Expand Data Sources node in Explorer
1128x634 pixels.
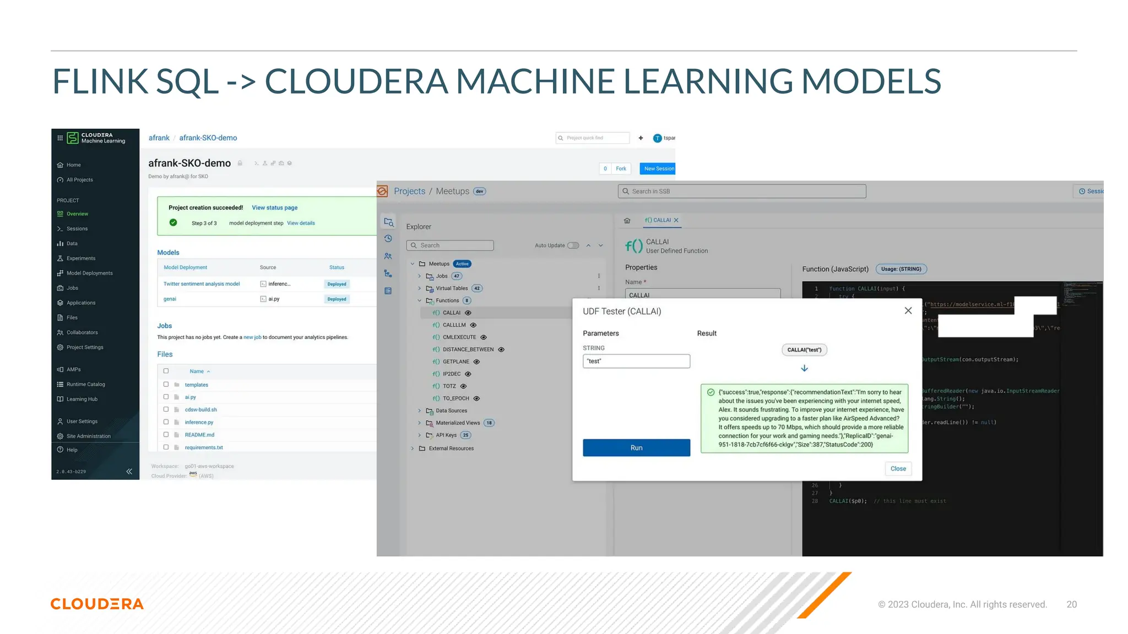point(419,411)
